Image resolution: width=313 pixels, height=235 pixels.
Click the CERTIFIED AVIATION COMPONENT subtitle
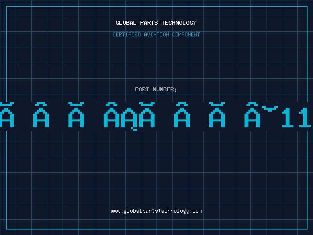[x=156, y=34]
